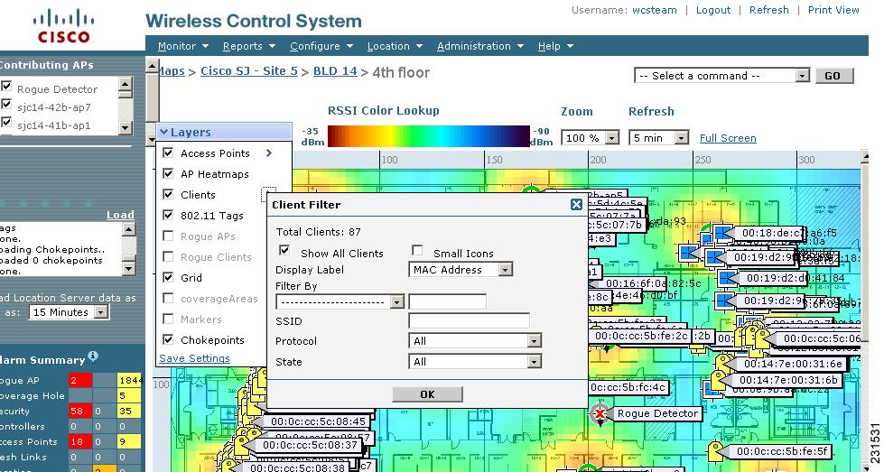Open the Zoom 100 % dropdown

(590, 137)
